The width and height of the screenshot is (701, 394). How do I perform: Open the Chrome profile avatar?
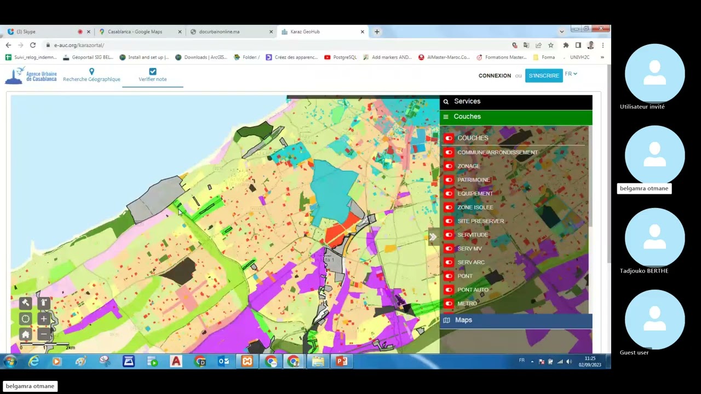(590, 45)
